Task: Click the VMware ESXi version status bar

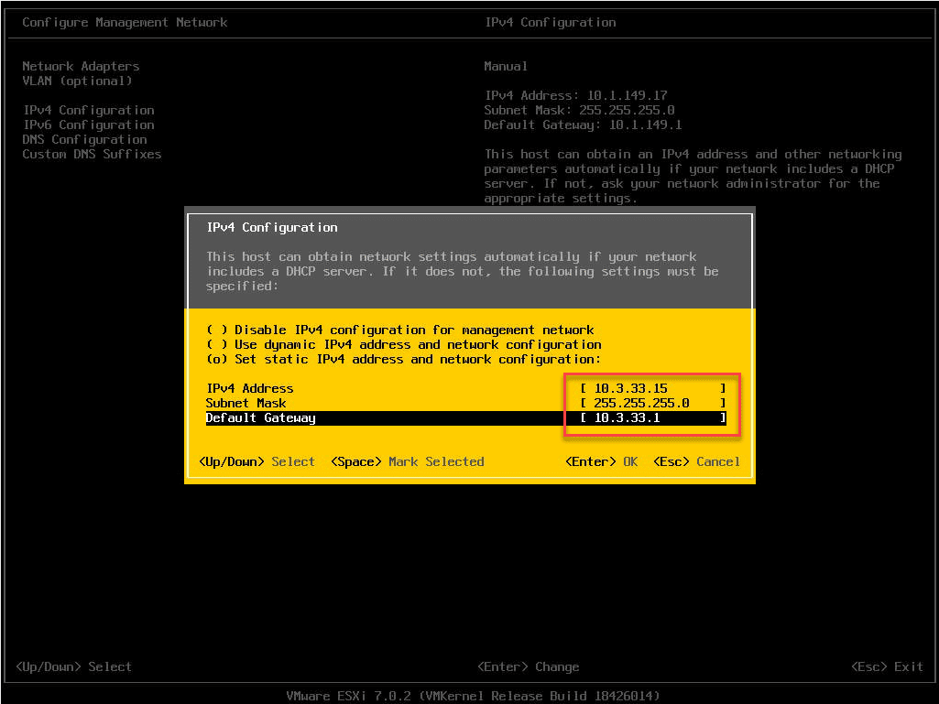Action: [x=469, y=696]
